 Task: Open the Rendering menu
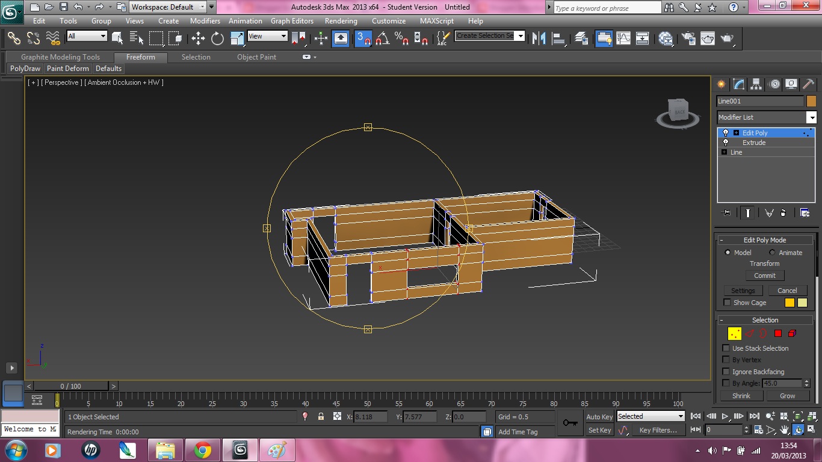[341, 20]
